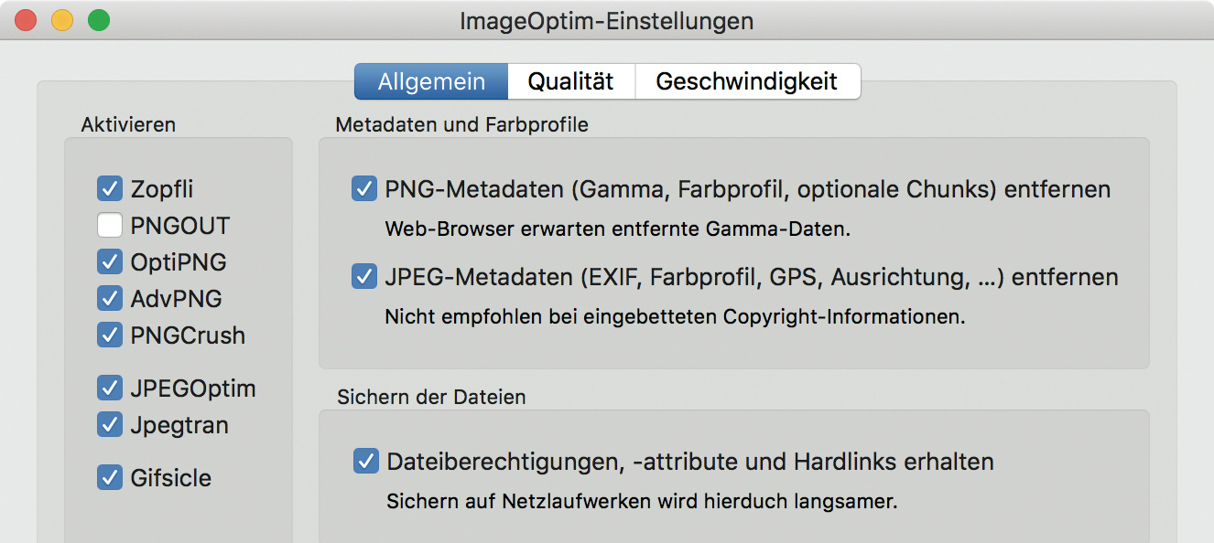Screen dimensions: 1214x543
Task: Toggle the AdvPNG checkbox
Action: pos(110,299)
